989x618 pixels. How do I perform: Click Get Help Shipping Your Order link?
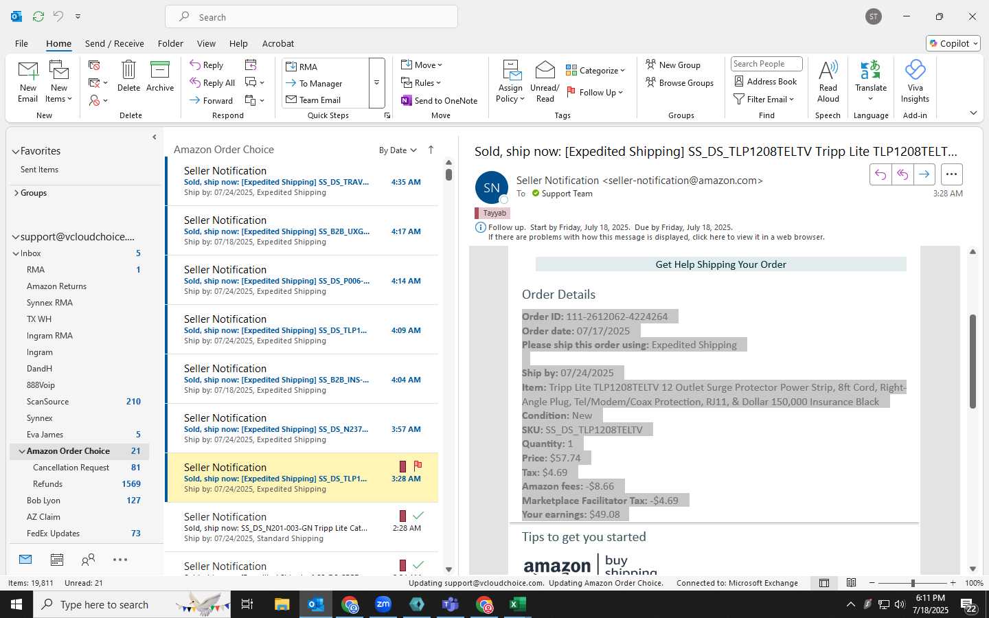click(720, 264)
